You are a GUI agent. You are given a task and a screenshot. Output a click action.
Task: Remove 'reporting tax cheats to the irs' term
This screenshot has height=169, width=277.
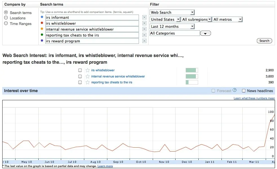(x=144, y=35)
